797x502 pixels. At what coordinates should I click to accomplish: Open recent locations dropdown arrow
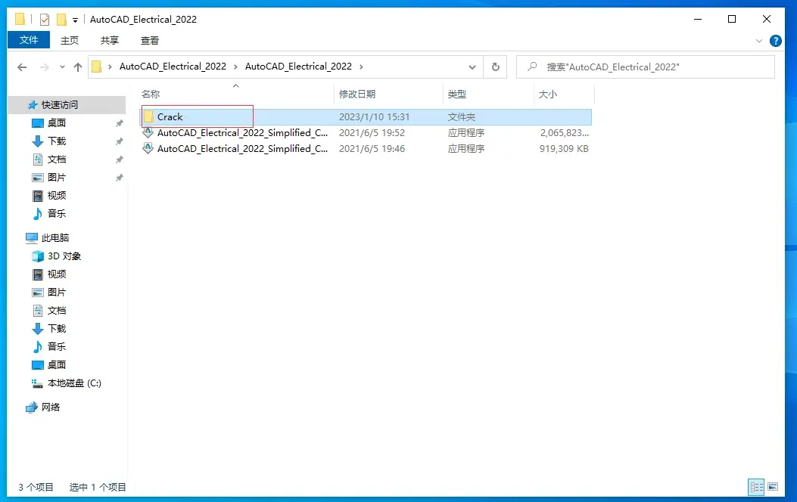[62, 67]
